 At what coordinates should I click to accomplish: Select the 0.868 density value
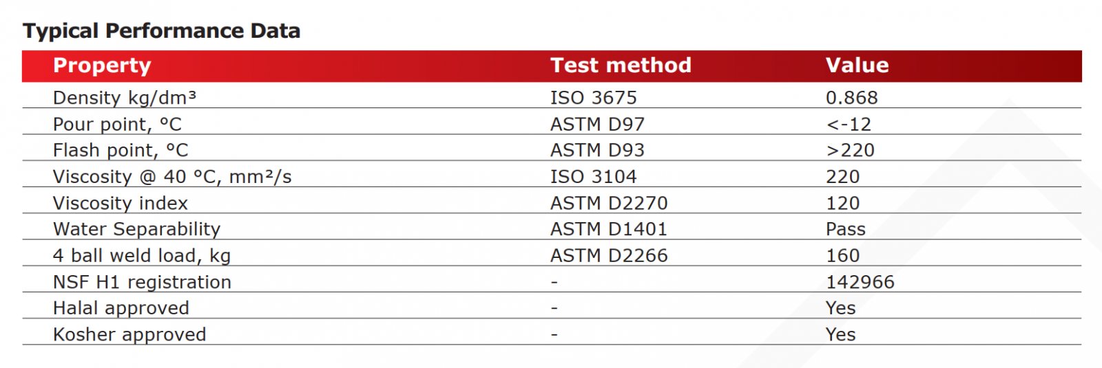tap(851, 98)
